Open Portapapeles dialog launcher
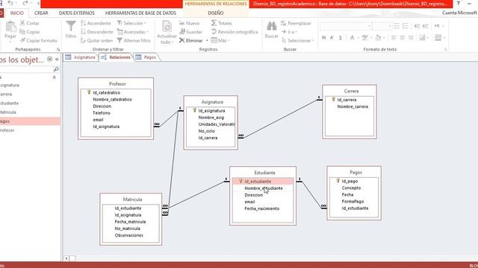Viewport: 478px width, 268px height. click(x=58, y=49)
